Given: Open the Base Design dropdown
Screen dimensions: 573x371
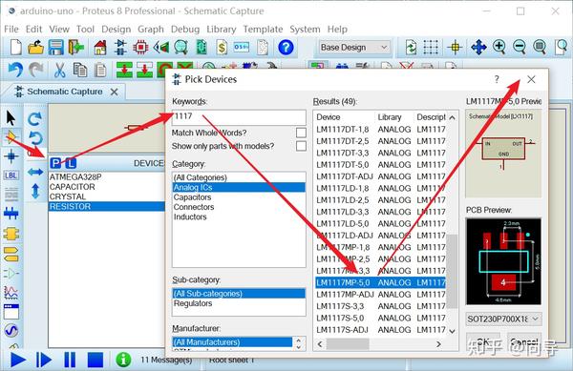Looking at the screenshot, I should 353,48.
